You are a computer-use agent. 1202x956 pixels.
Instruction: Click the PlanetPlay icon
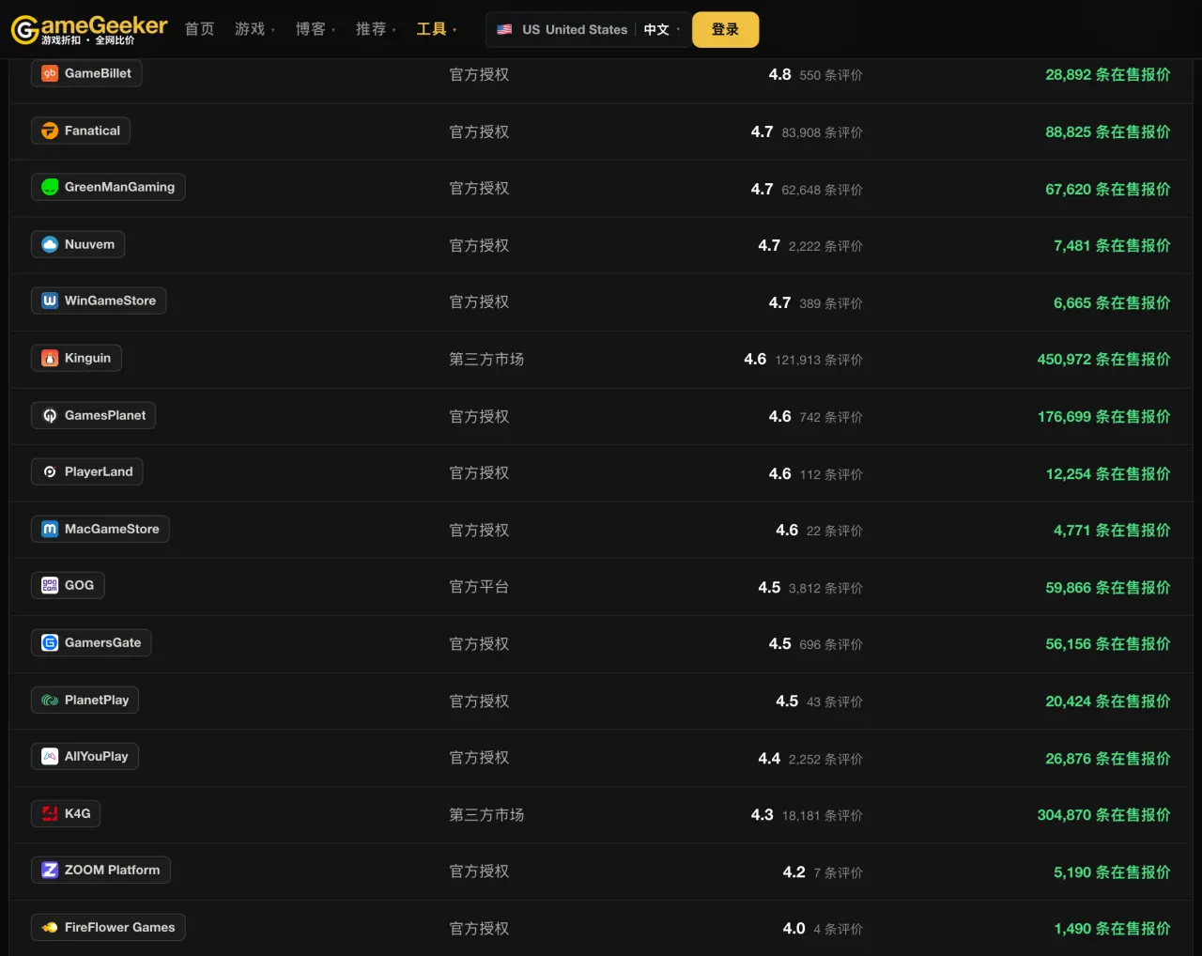50,700
